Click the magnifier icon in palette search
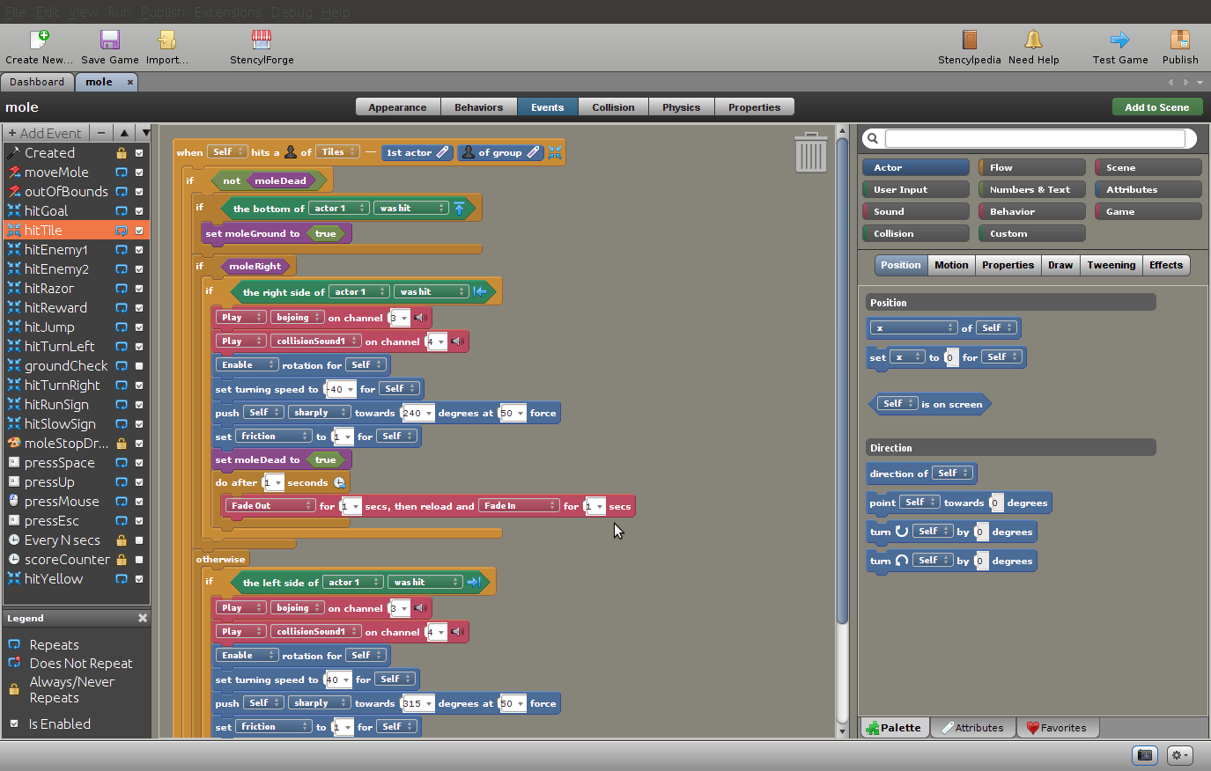 872,138
